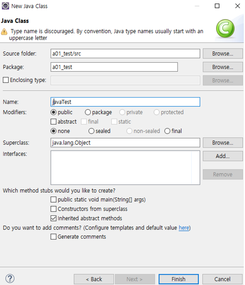Pick the final radio option after non-sealed
The height and width of the screenshot is (285, 245).
pyautogui.click(x=167, y=131)
